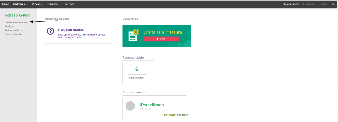Viewport: 338px width, 122px height.
Task: Open Serviços in Acesso Rápido sidebar
Action: click(x=9, y=26)
